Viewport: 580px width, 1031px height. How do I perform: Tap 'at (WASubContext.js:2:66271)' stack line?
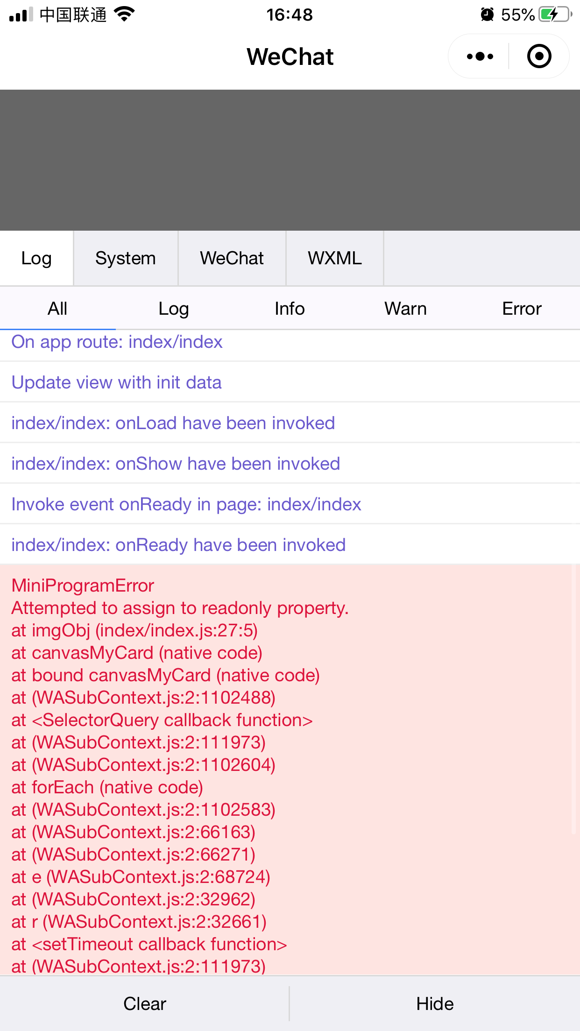click(134, 854)
